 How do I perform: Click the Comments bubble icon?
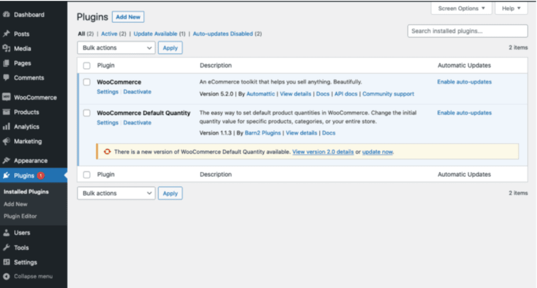pyautogui.click(x=6, y=77)
